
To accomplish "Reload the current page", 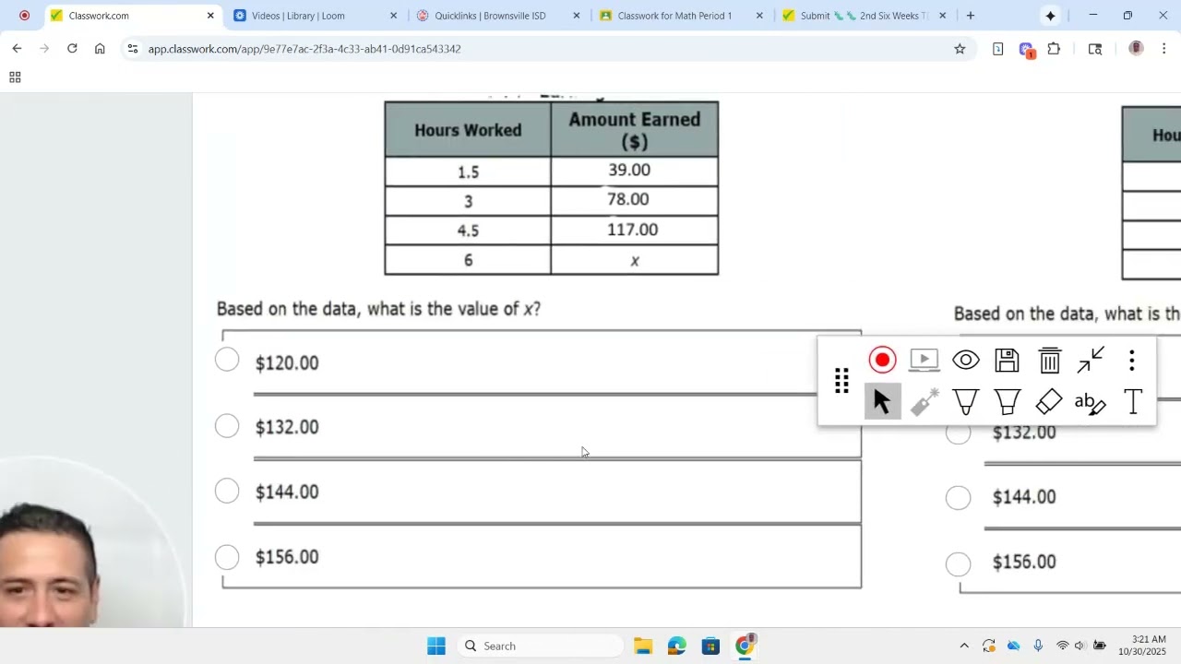I will tap(72, 49).
